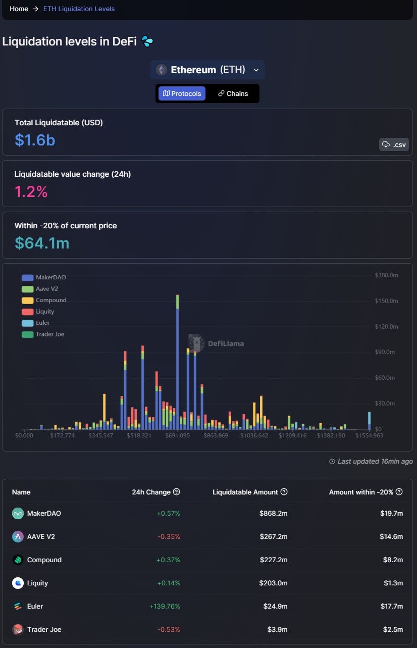Click the Liquity protocol logo icon

[x=18, y=583]
